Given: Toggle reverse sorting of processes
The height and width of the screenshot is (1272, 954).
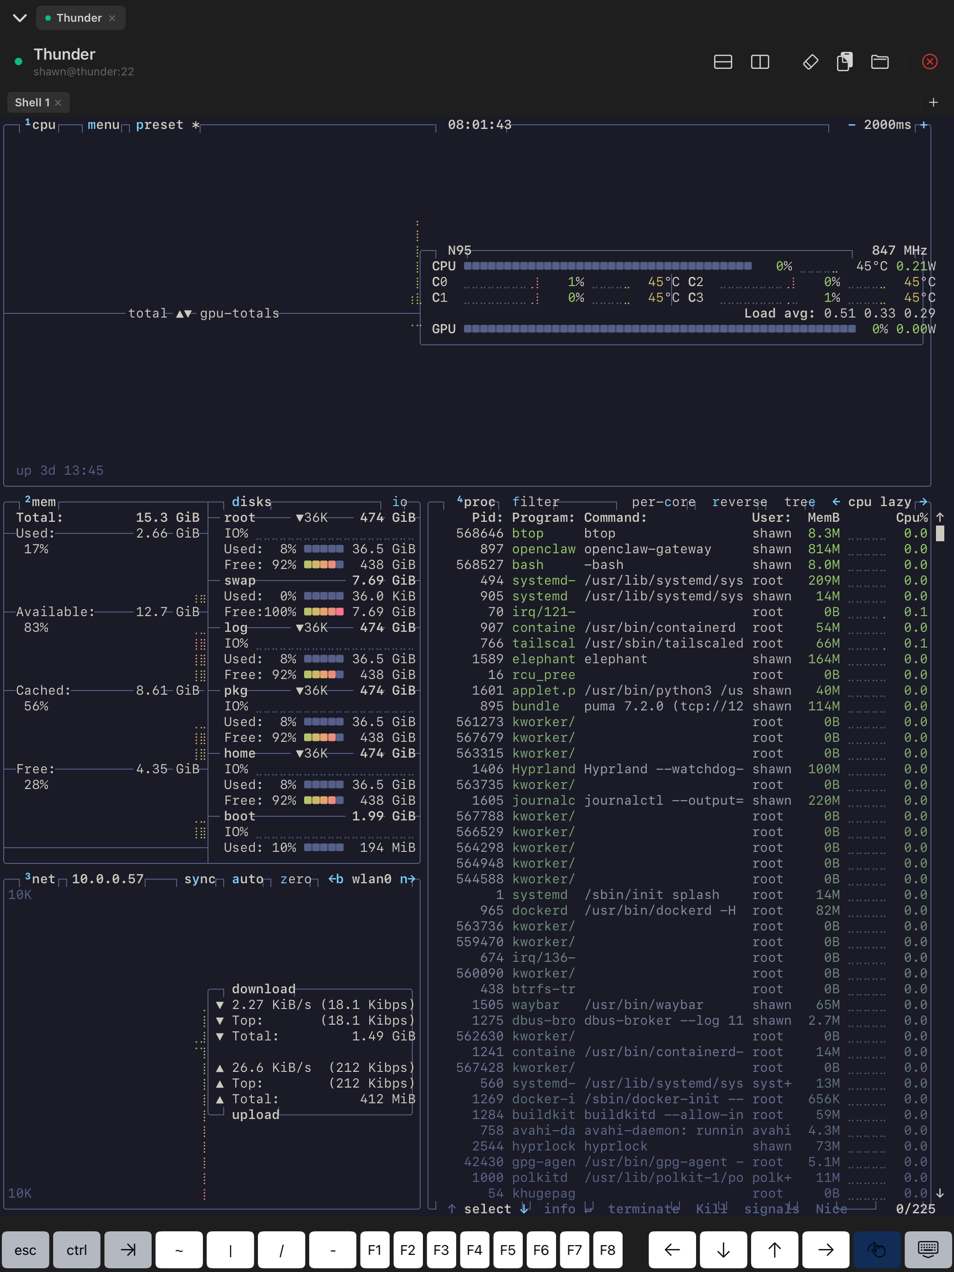Looking at the screenshot, I should tap(740, 502).
